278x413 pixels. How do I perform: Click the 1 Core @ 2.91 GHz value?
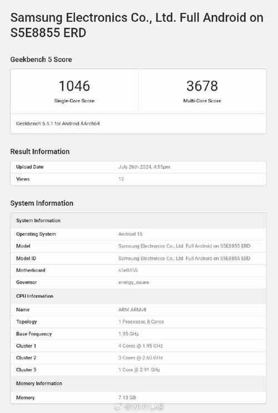click(x=140, y=370)
